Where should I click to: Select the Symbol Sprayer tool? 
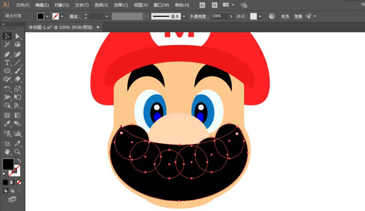(7, 133)
